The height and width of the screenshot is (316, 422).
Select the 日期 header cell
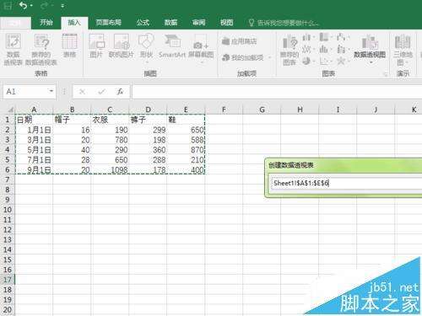[34, 120]
